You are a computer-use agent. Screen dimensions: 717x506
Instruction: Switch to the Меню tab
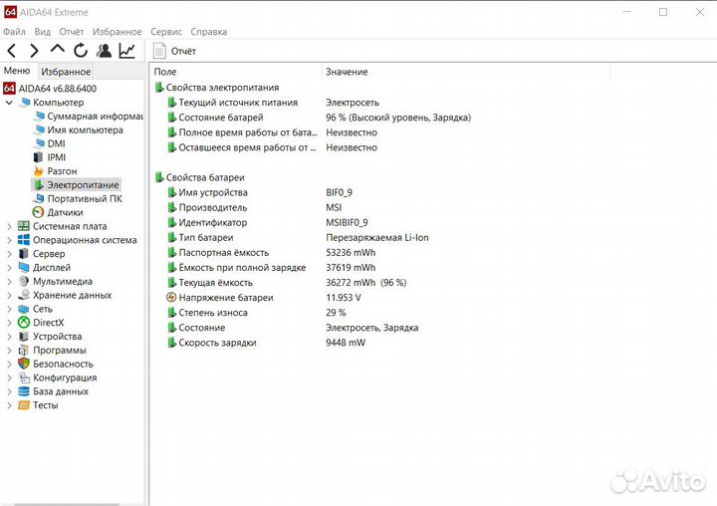pos(17,71)
